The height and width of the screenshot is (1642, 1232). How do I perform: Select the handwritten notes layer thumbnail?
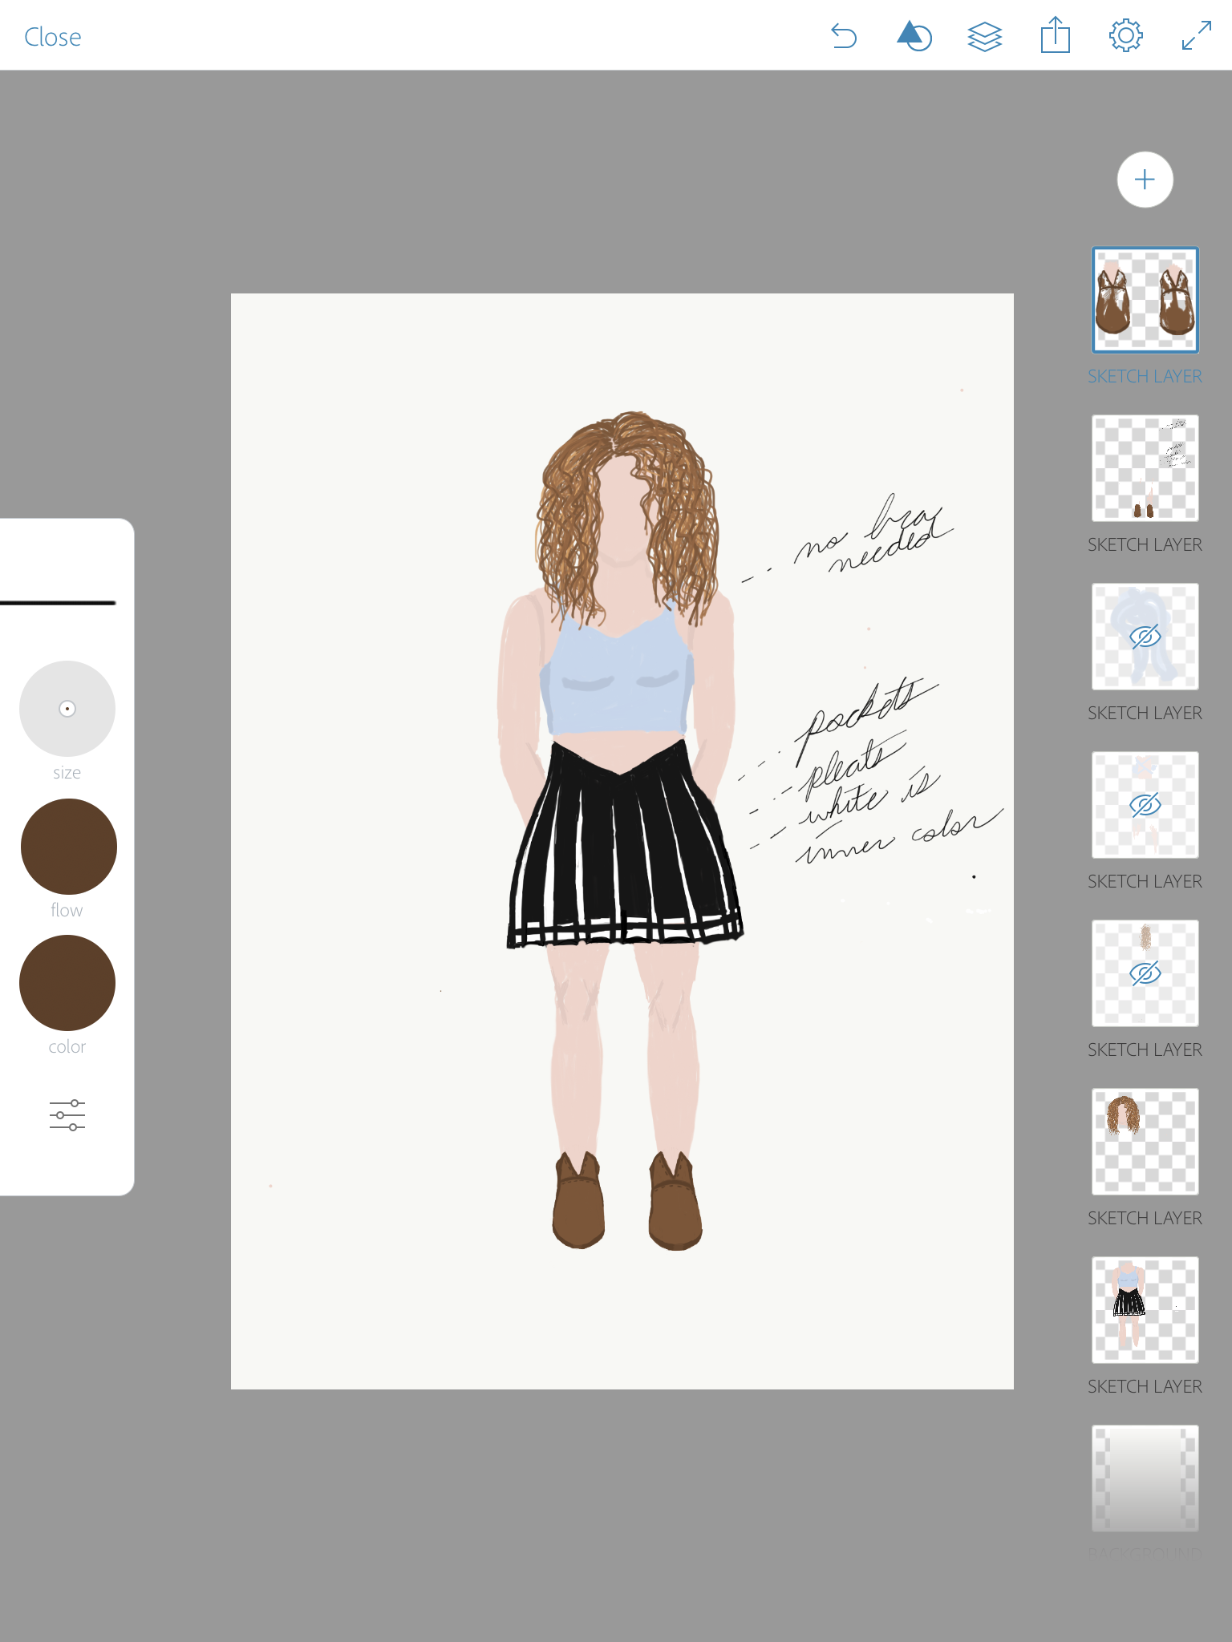pos(1145,468)
